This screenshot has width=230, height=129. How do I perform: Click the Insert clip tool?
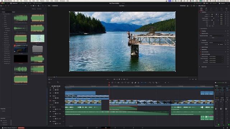[122, 83]
